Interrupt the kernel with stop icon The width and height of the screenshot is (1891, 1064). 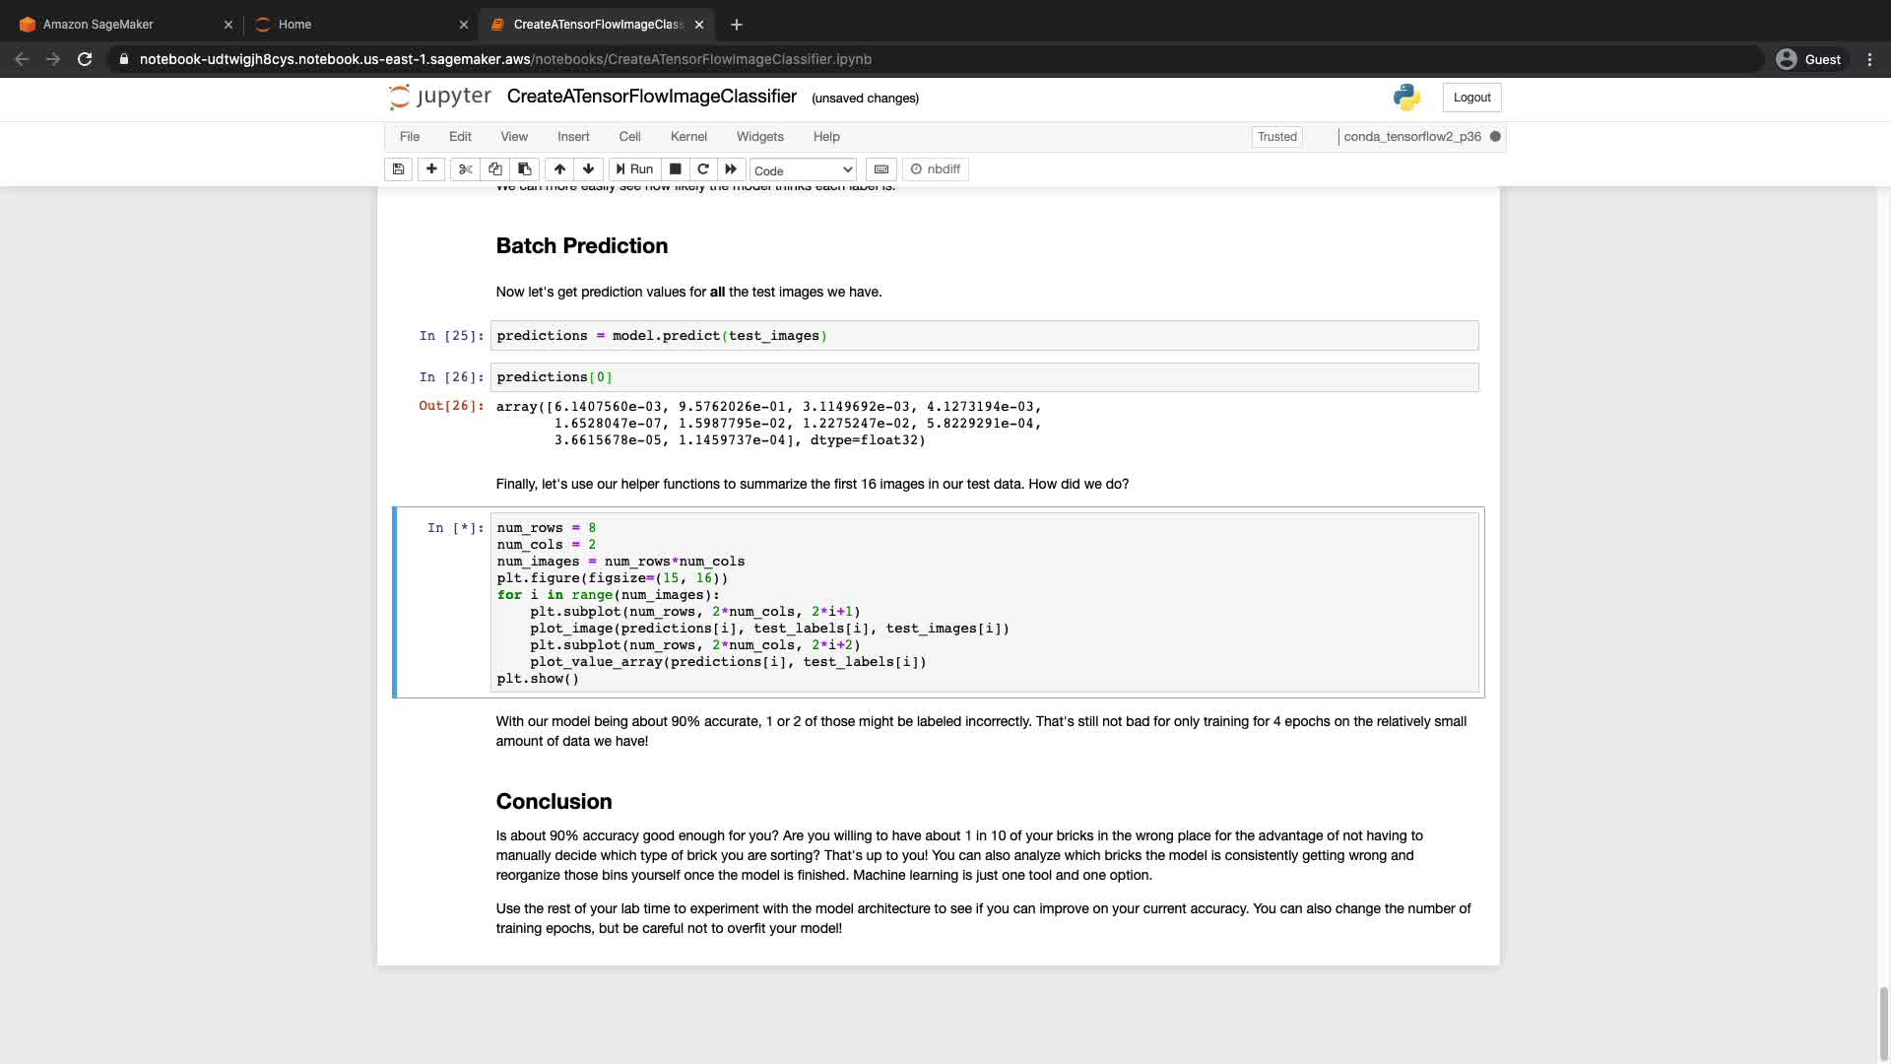click(676, 169)
